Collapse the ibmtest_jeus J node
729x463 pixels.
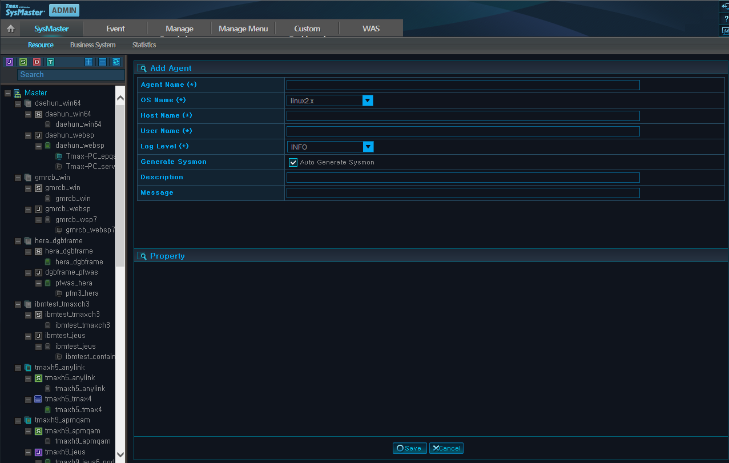28,336
